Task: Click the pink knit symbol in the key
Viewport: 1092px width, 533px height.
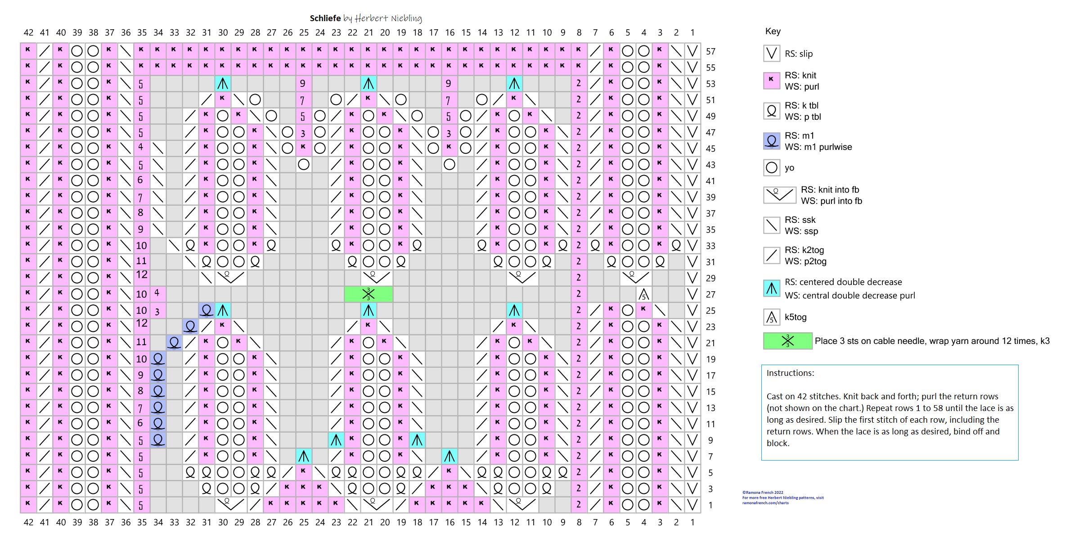Action: tap(771, 80)
